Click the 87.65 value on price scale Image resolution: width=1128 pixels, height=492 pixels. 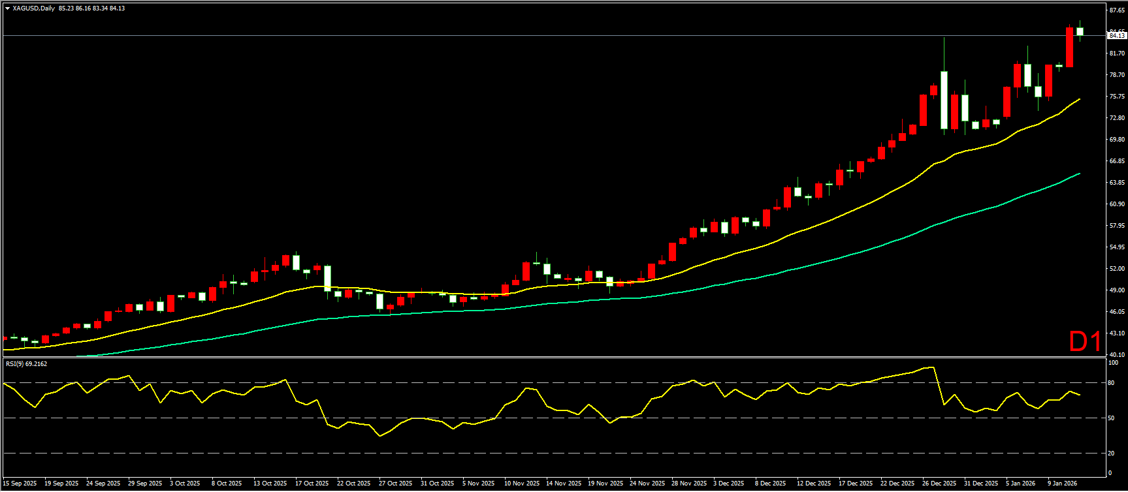1117,10
